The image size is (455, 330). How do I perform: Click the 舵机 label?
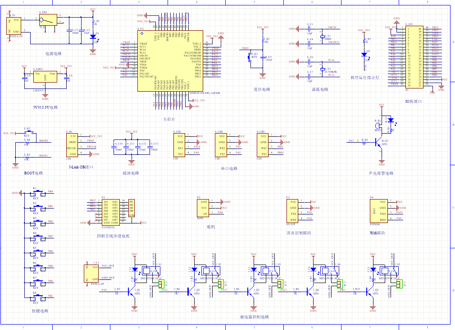pyautogui.click(x=211, y=227)
